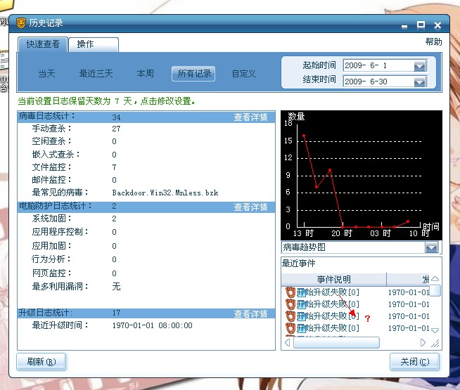Viewport: 460px width, 390px height.
Task: Click the 网页监控 row
Action: 146,273
